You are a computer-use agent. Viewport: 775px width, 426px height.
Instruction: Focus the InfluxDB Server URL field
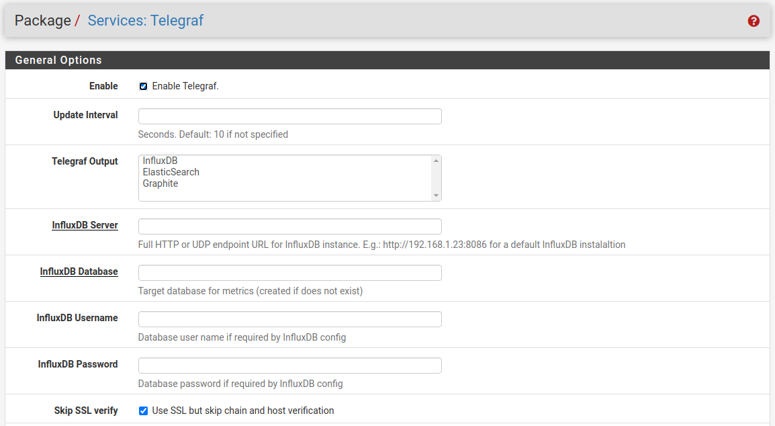(289, 226)
